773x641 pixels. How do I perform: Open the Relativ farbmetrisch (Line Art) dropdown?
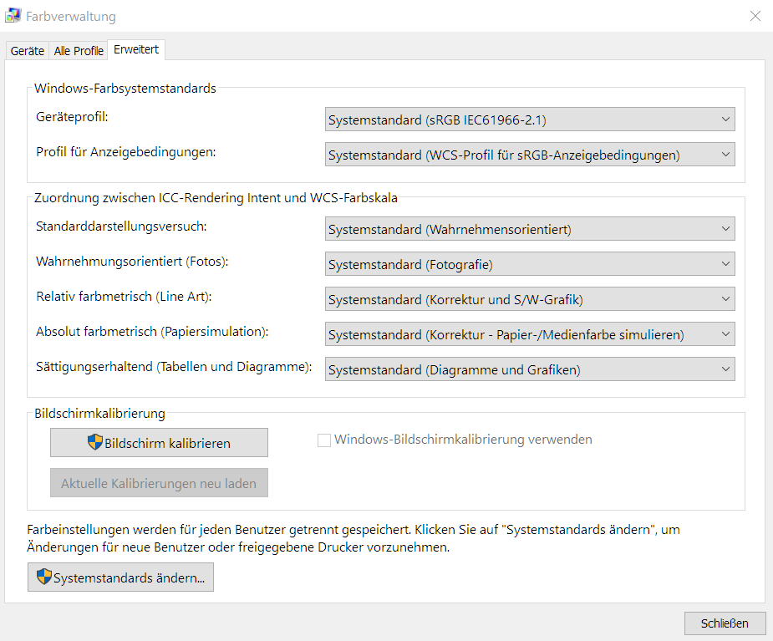[x=530, y=299]
